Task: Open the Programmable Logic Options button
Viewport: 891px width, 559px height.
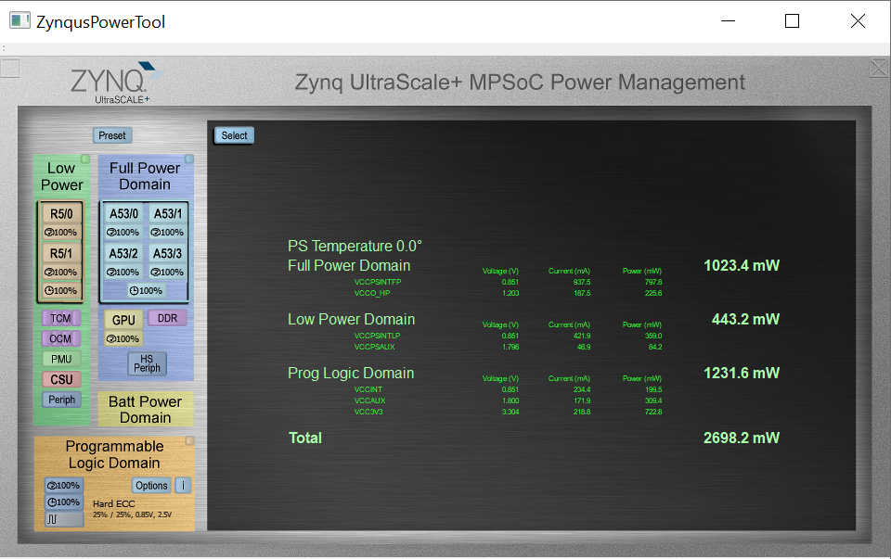Action: coord(151,486)
